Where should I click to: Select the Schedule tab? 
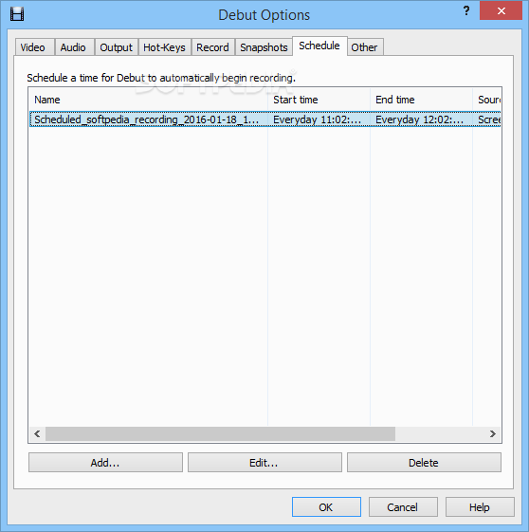(x=319, y=46)
